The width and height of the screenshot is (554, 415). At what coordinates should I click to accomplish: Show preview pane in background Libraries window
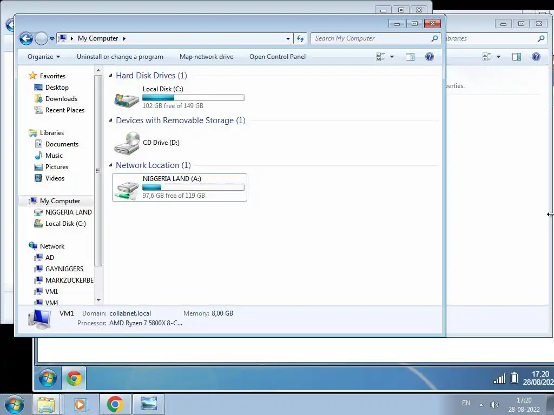[x=517, y=57]
